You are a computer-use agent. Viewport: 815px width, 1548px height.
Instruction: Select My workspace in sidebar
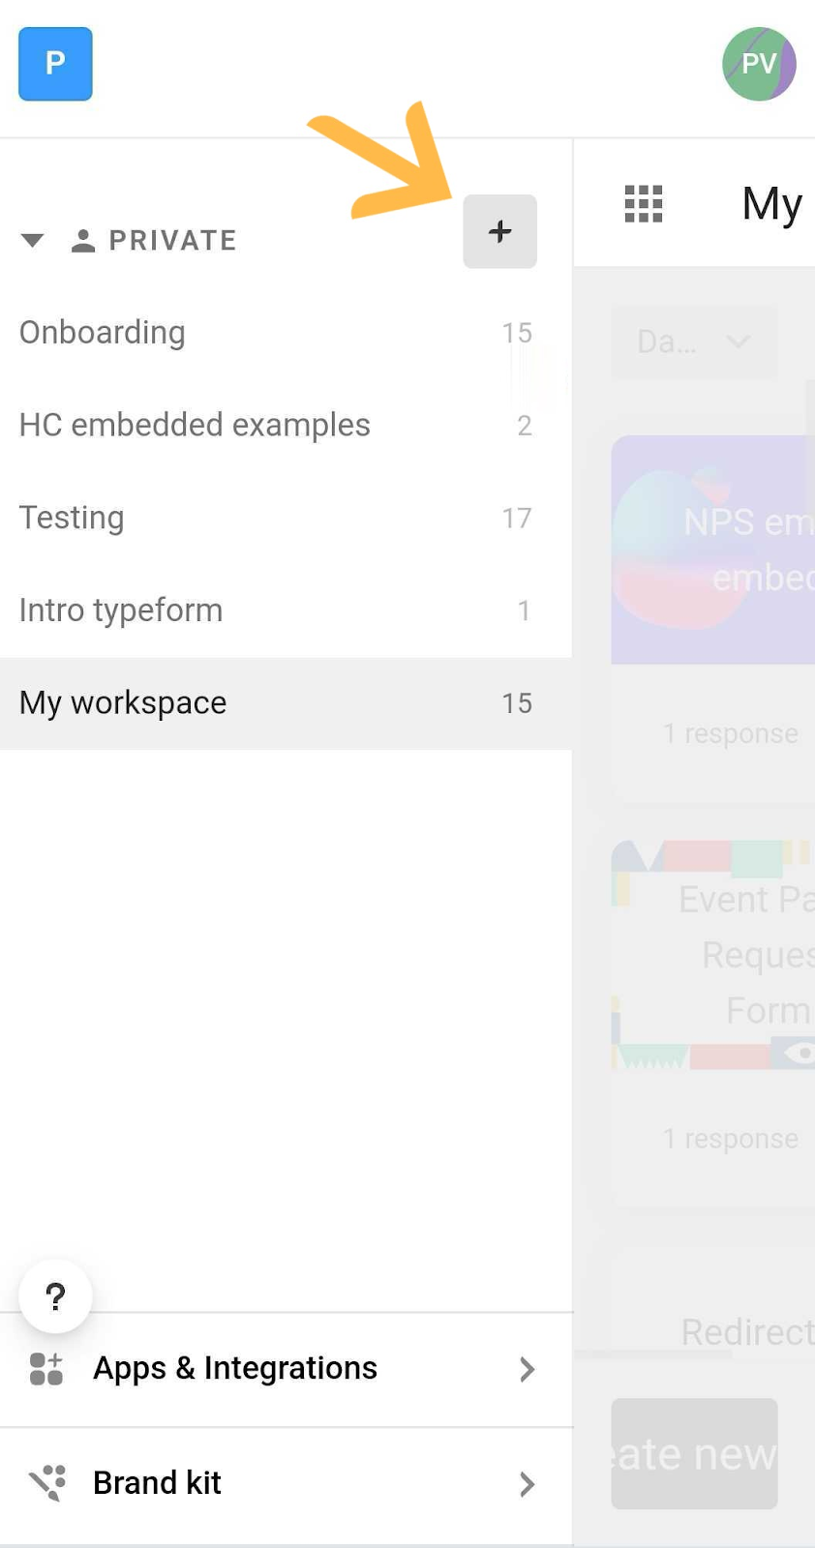click(123, 703)
